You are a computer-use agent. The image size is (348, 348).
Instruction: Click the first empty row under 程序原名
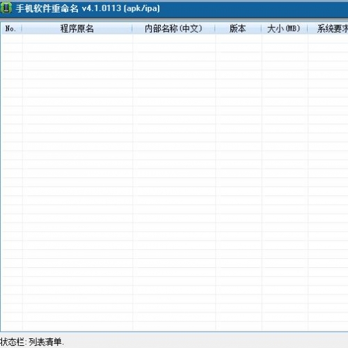tap(77, 39)
